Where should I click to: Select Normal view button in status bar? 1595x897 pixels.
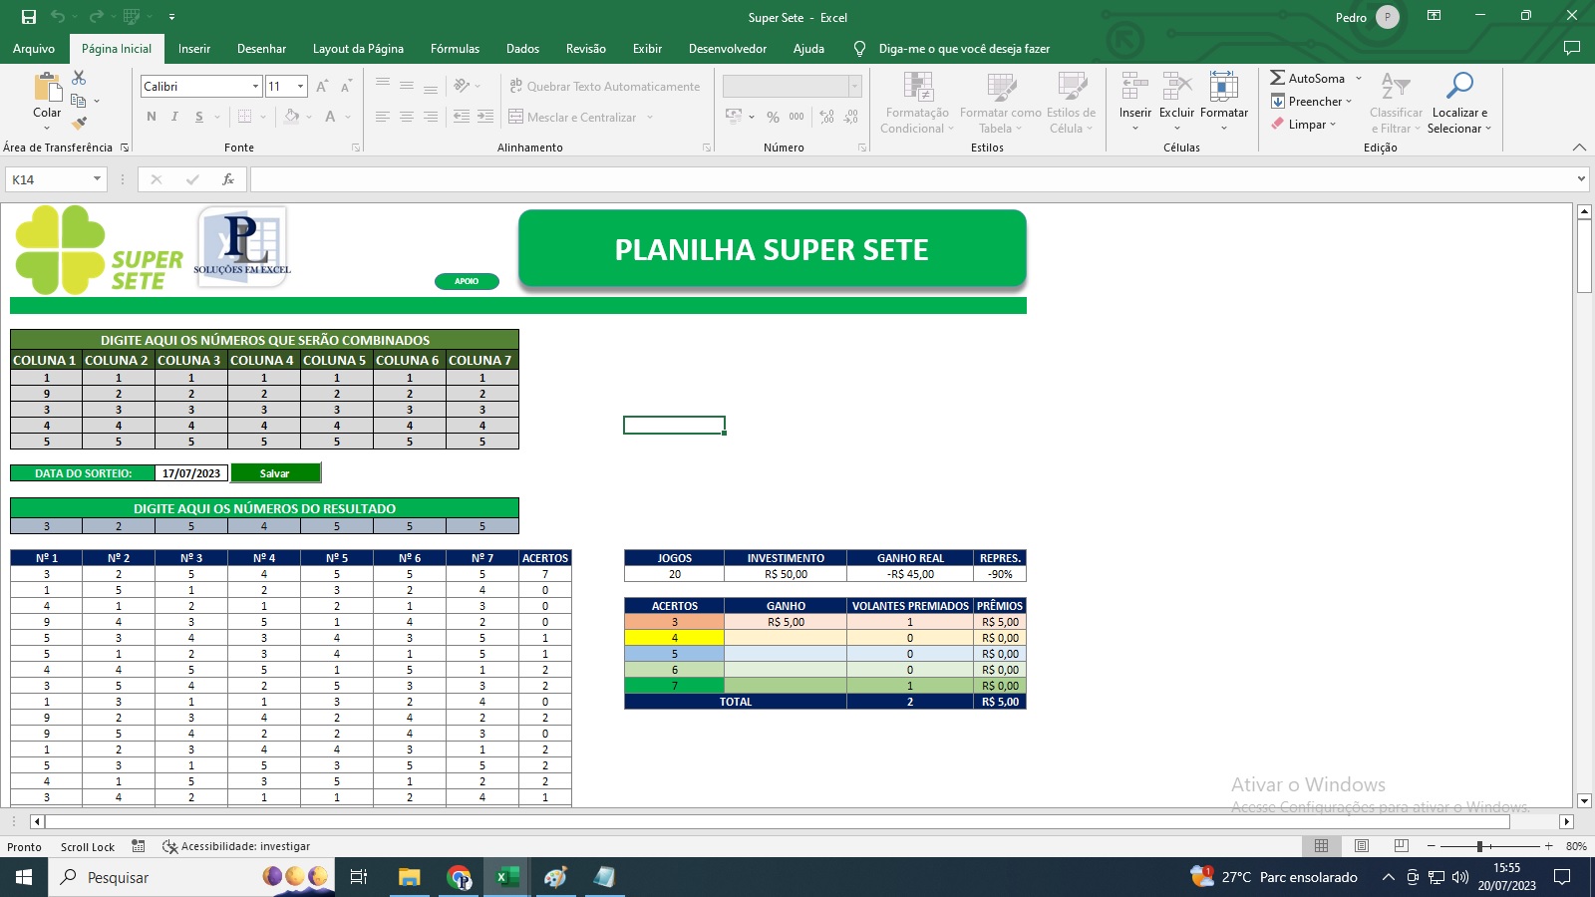[x=1321, y=846]
